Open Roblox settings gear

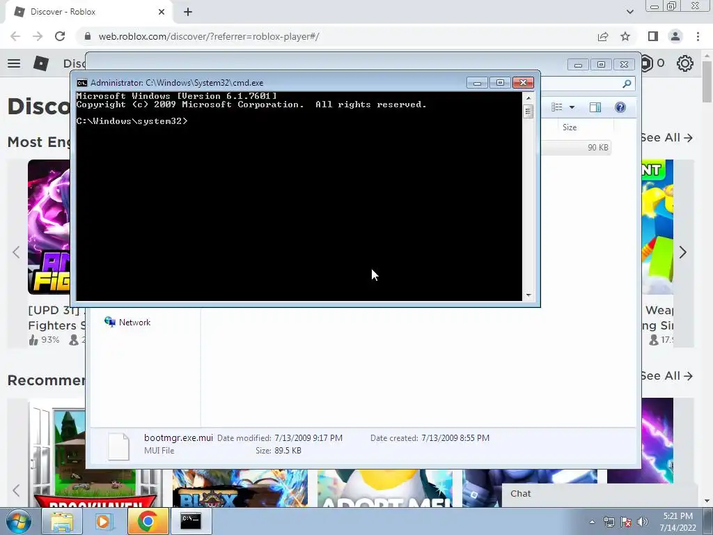pyautogui.click(x=685, y=63)
